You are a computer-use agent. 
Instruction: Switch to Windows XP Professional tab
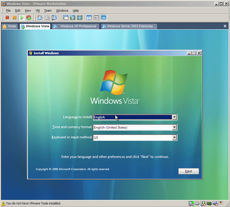[x=76, y=26]
